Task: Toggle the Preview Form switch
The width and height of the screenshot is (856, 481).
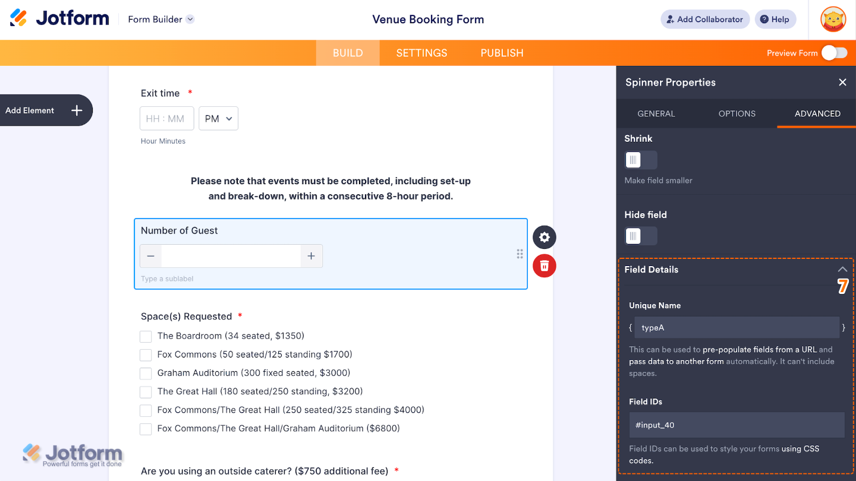Action: 834,53
